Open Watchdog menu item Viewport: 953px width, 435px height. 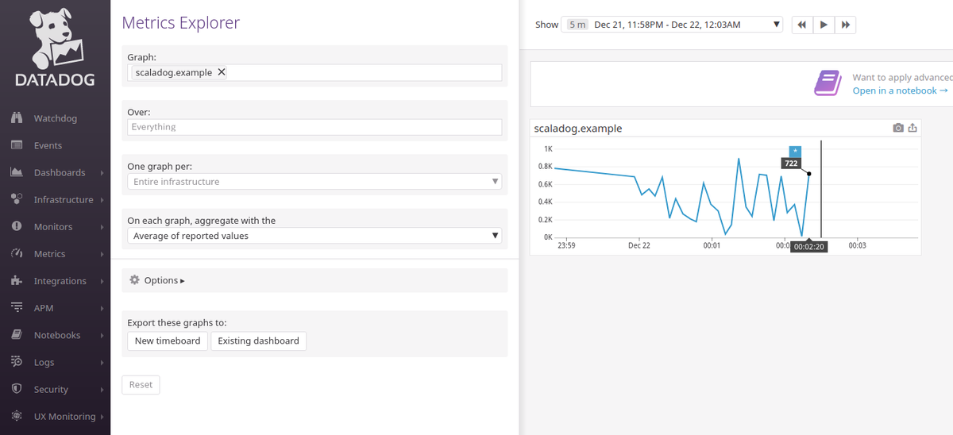56,118
